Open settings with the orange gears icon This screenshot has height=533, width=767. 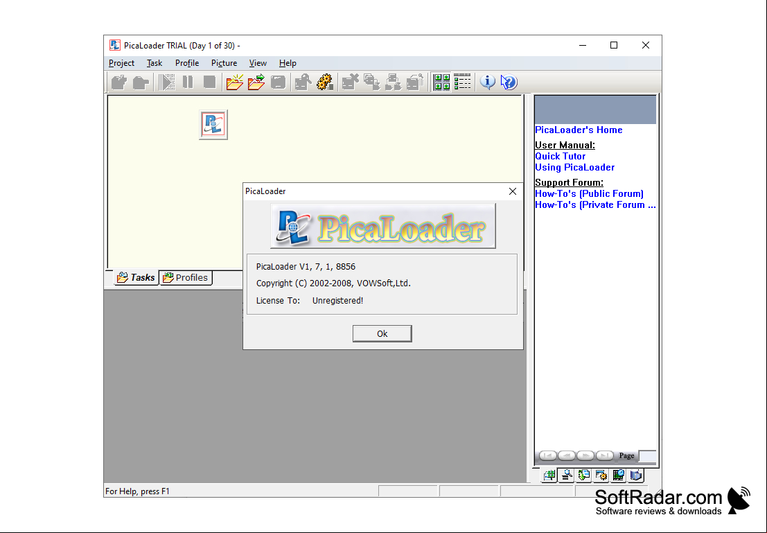tap(325, 82)
